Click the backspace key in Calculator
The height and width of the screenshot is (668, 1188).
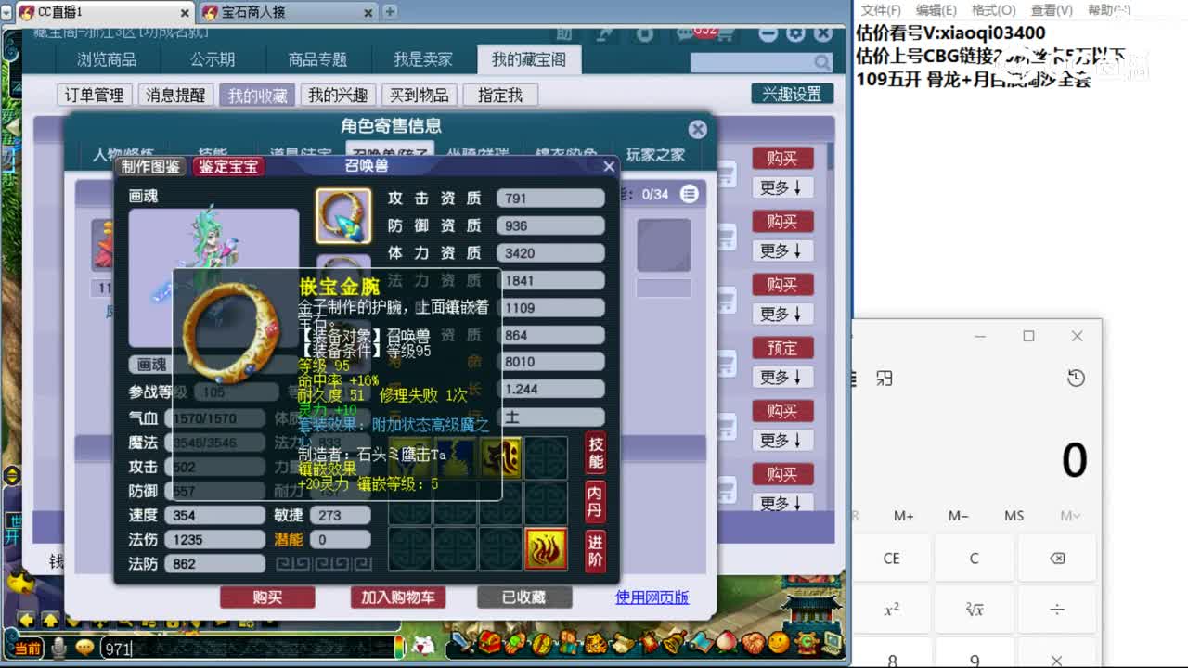[x=1057, y=559]
